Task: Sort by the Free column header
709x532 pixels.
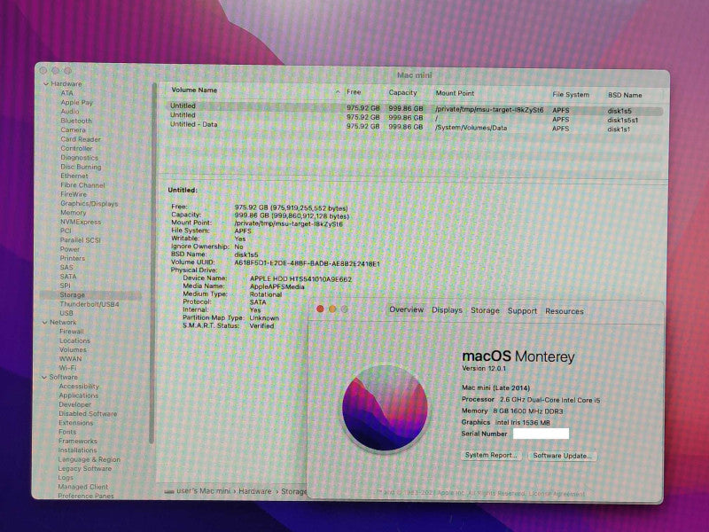Action: (x=354, y=92)
